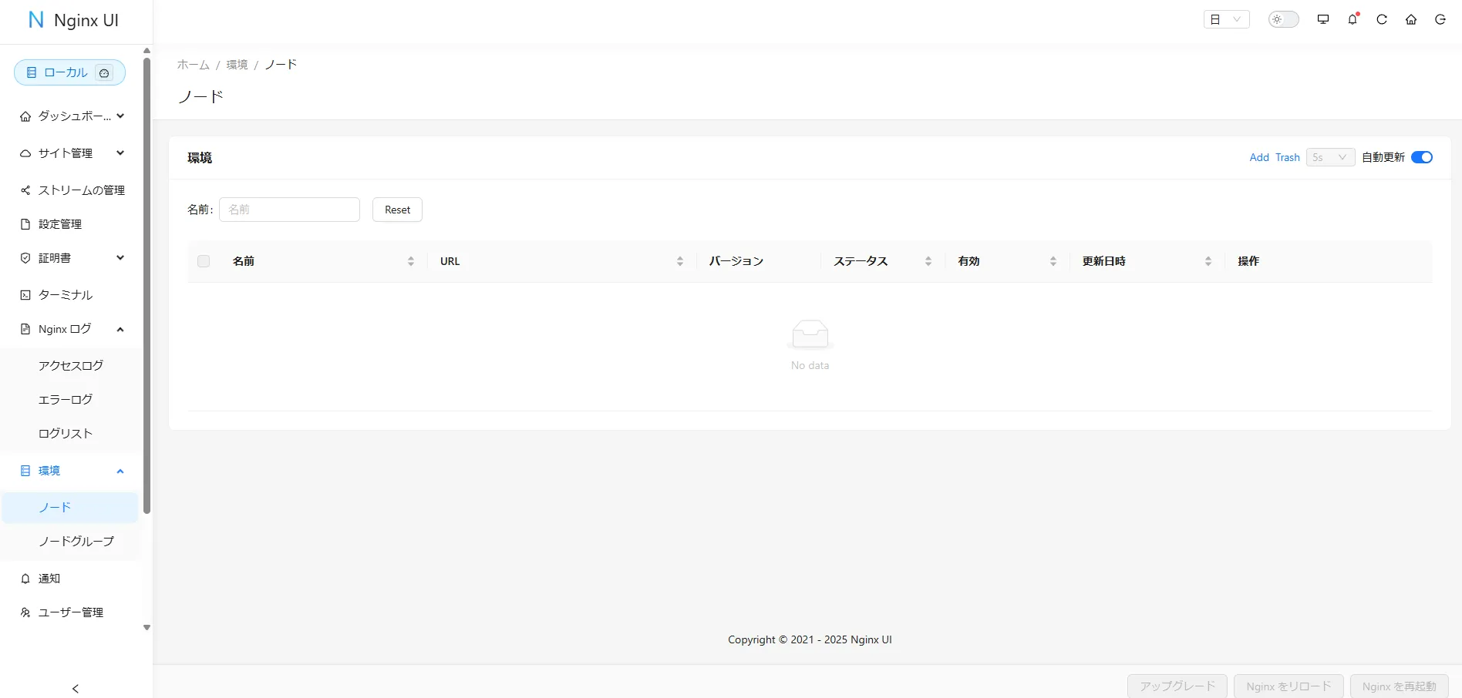Image resolution: width=1462 pixels, height=698 pixels.
Task: Open エラーログ in the sidebar
Action: point(72,400)
